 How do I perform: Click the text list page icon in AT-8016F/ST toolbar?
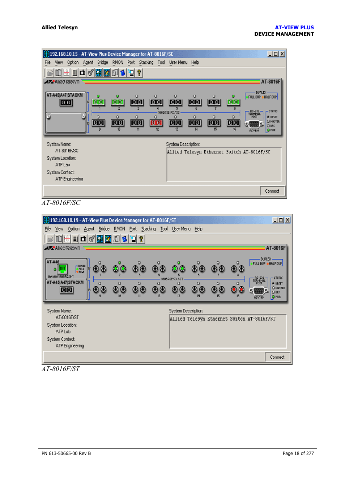click(75, 239)
